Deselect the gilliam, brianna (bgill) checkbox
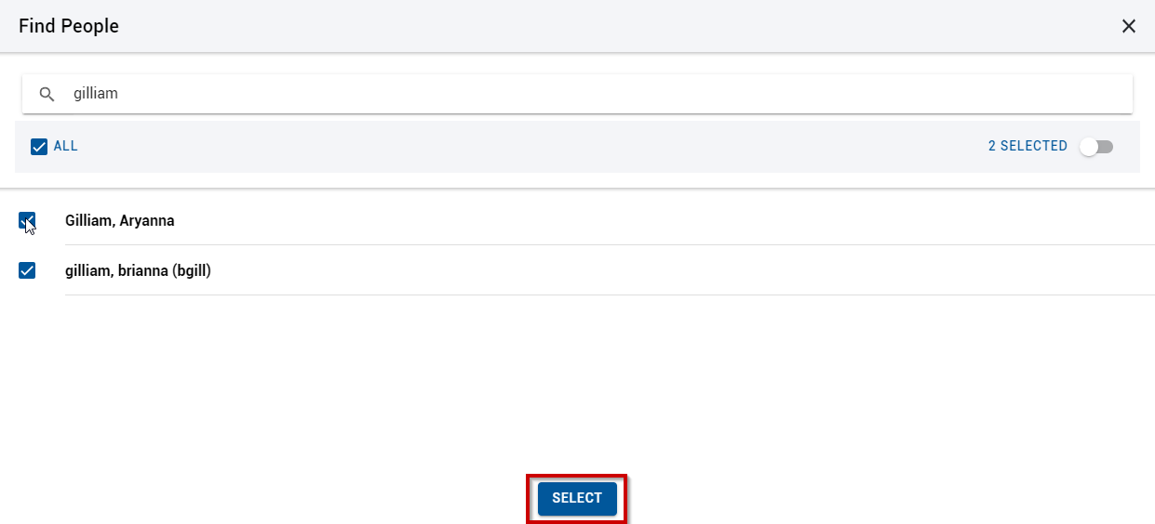Image resolution: width=1155 pixels, height=524 pixels. click(x=27, y=270)
